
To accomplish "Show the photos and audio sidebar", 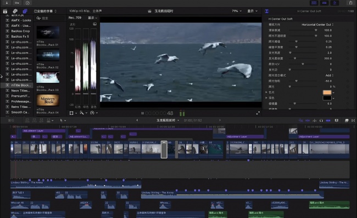I will (15, 11).
